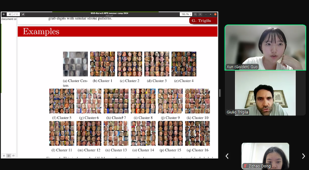Click the Cluster 6 face grid image

point(89,101)
